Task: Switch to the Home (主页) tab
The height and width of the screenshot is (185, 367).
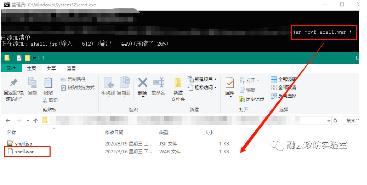Action: [x=32, y=69]
